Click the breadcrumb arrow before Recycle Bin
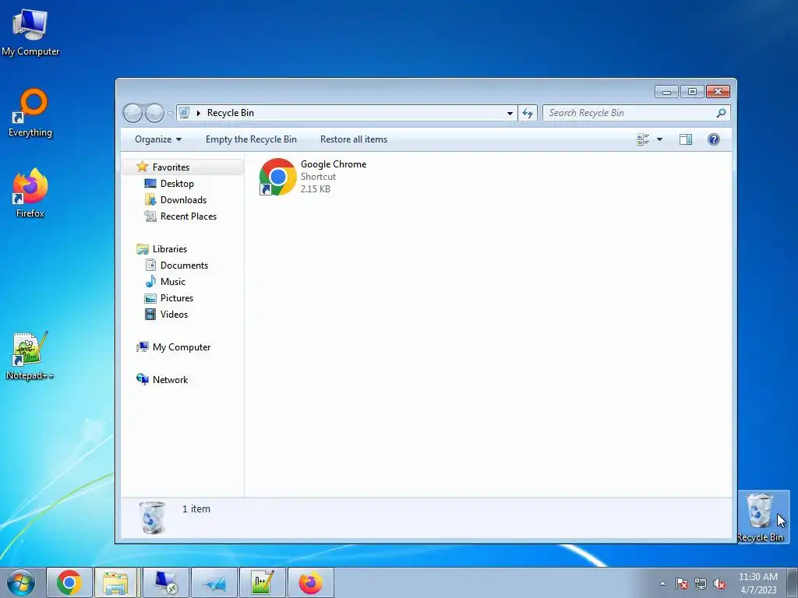Image resolution: width=798 pixels, height=598 pixels. pyautogui.click(x=199, y=113)
